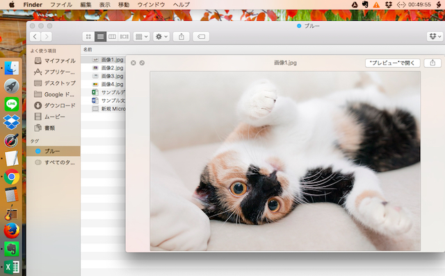The image size is (445, 276).
Task: Open Finder from the Dock
Action: point(12,68)
